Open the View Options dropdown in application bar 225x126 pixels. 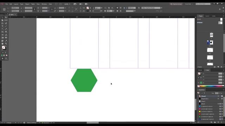click(x=75, y=4)
